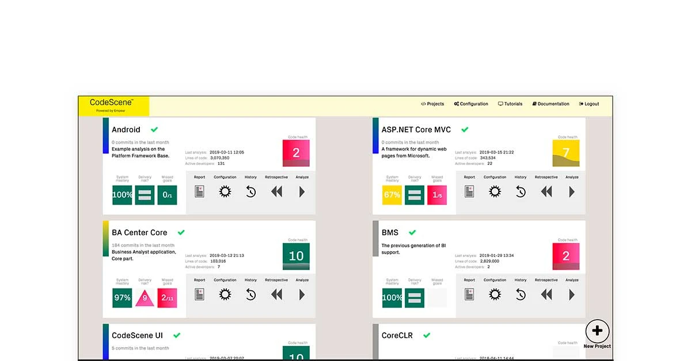Viewport: 691px width, 361px height.
Task: Open Tutorials in top navigation
Action: coord(510,104)
